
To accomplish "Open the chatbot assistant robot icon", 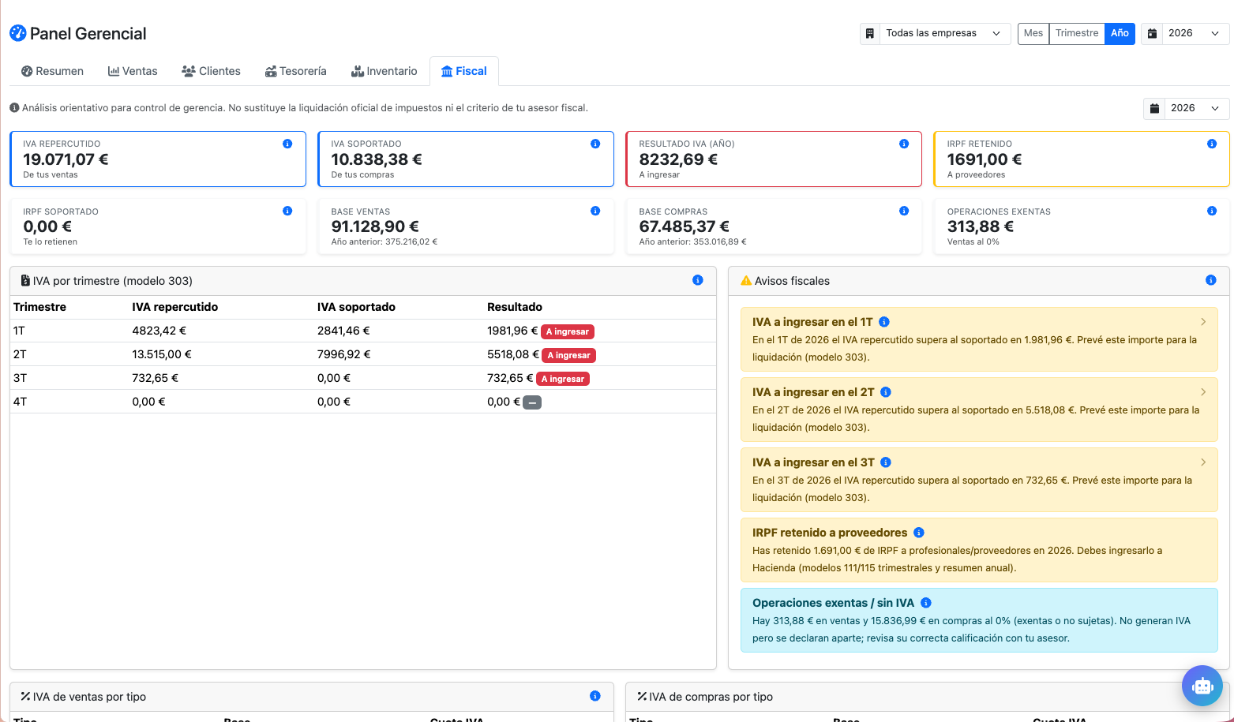I will point(1202,686).
